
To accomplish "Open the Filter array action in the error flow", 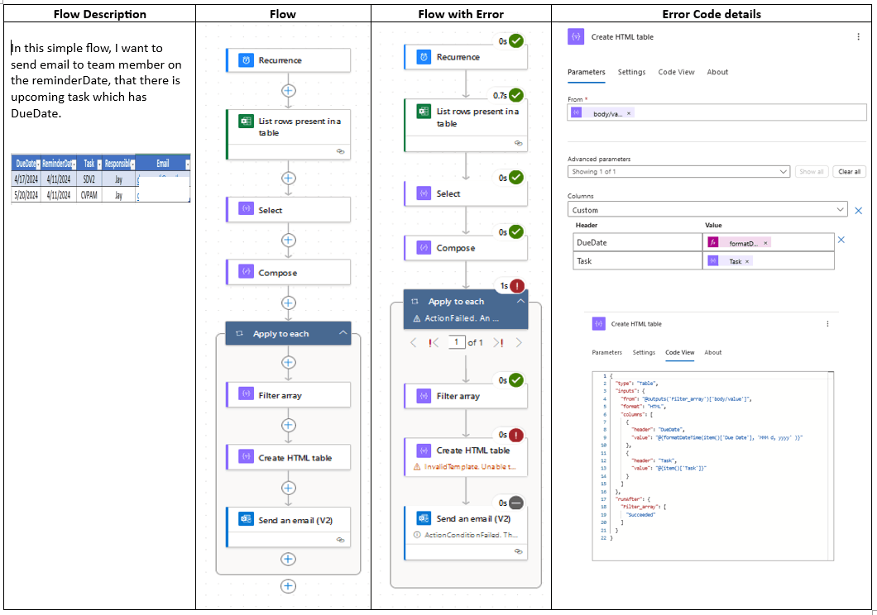I will click(465, 396).
